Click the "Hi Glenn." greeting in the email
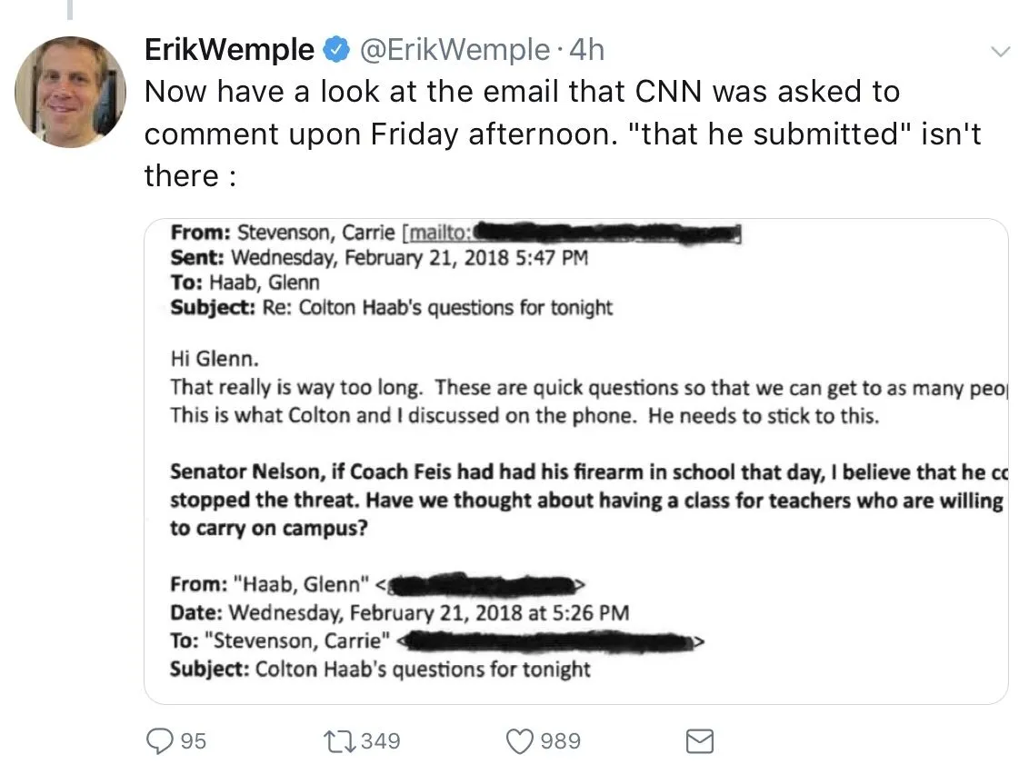 pos(207,359)
